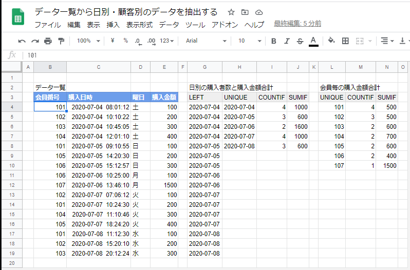Select the 曜日 header cell
The image size is (410, 270).
[140, 97]
